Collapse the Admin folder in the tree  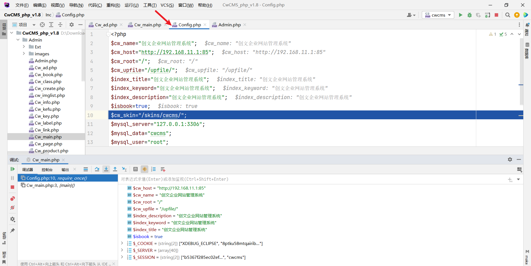tap(18, 40)
